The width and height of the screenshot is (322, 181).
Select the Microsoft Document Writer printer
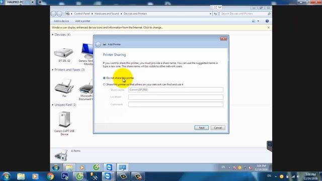click(x=86, y=90)
